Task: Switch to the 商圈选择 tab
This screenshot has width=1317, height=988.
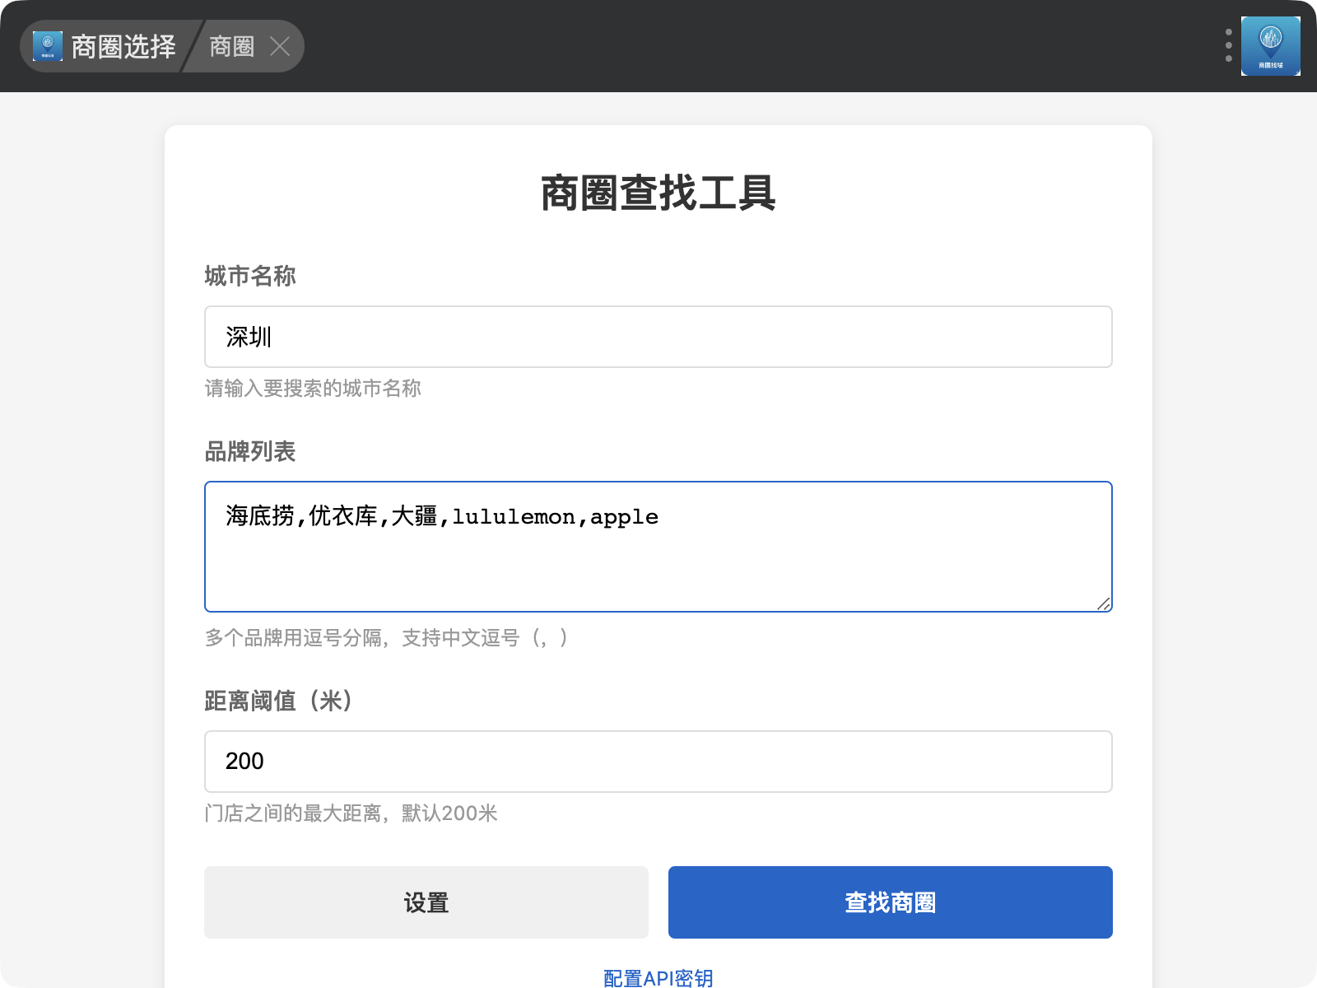Action: (123, 46)
